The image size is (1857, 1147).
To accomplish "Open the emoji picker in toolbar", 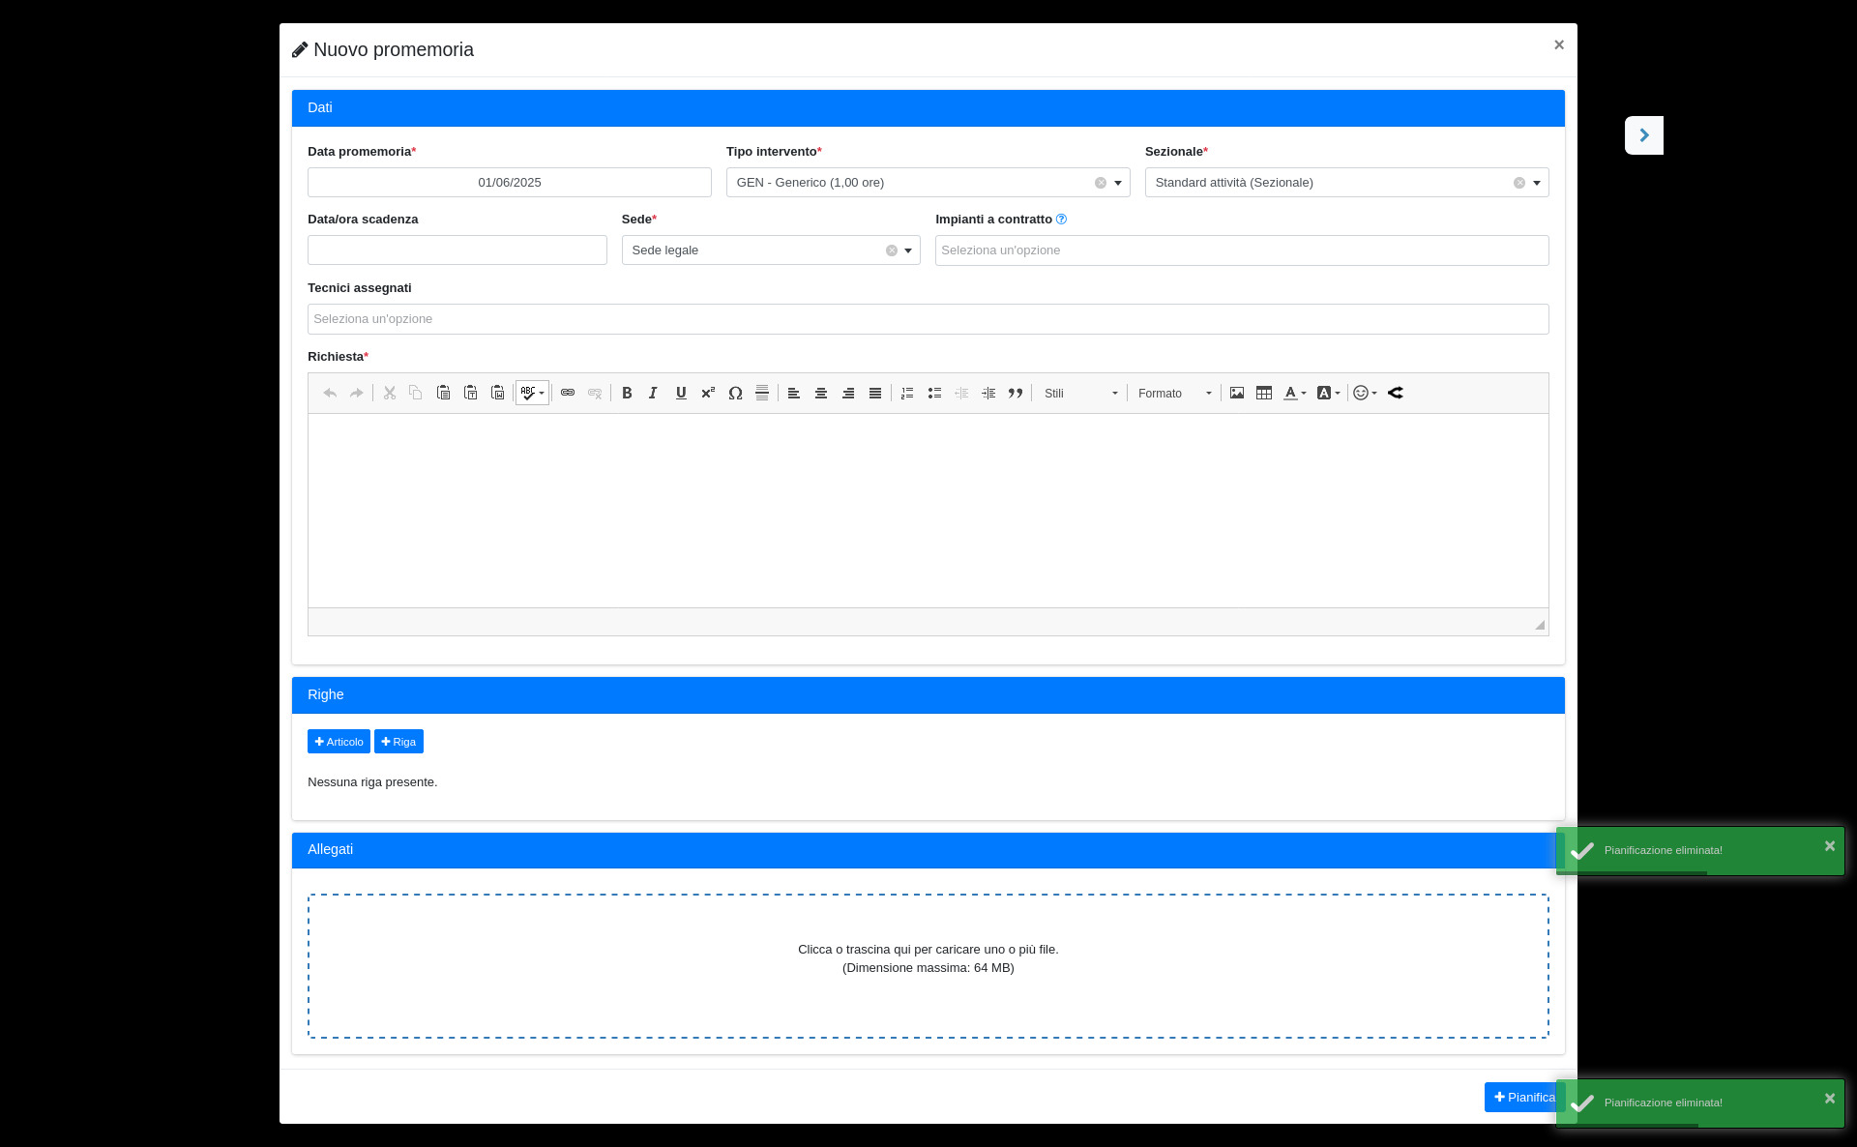I will [x=1365, y=393].
